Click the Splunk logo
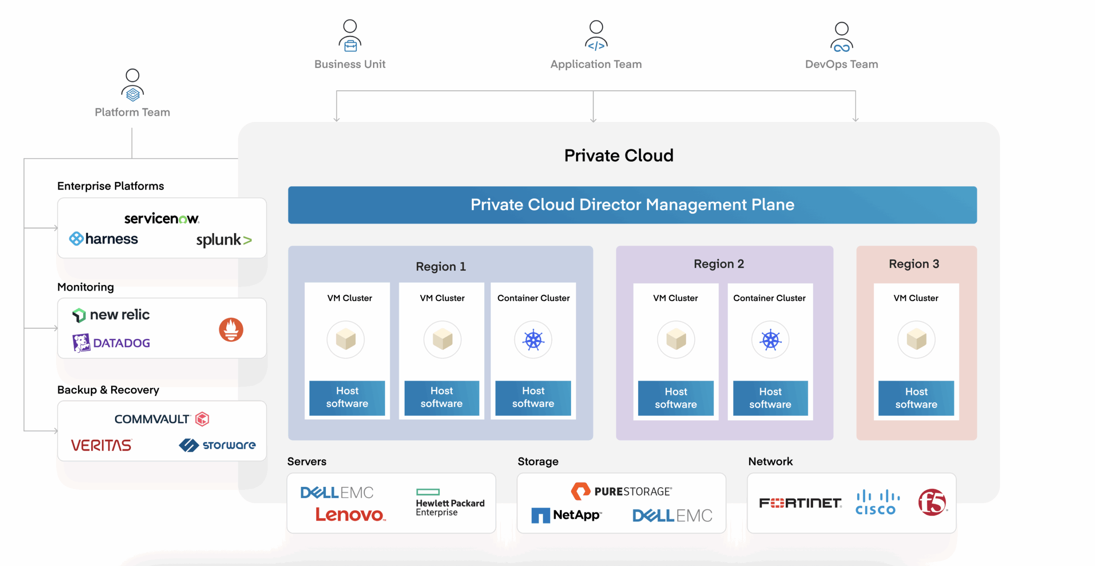1095x566 pixels. 224,240
